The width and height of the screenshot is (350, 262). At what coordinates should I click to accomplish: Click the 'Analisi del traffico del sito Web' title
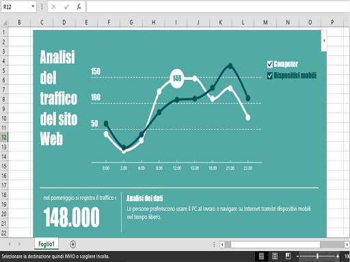59,98
